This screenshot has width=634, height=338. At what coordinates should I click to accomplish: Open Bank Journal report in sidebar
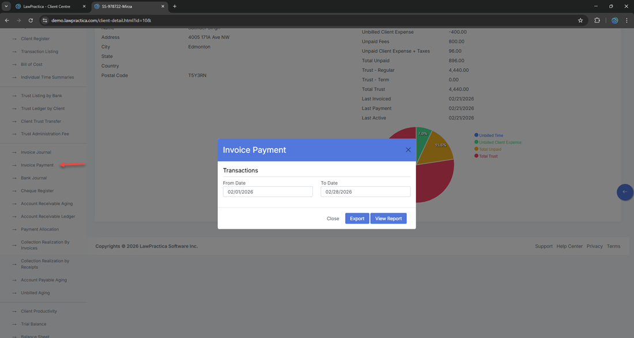point(34,178)
